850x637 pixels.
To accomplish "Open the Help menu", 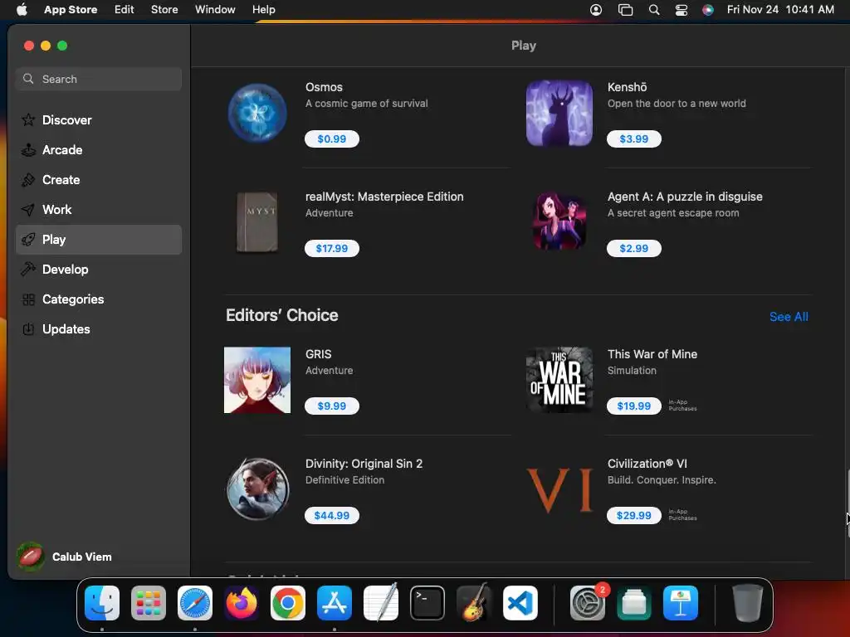I will (x=263, y=10).
